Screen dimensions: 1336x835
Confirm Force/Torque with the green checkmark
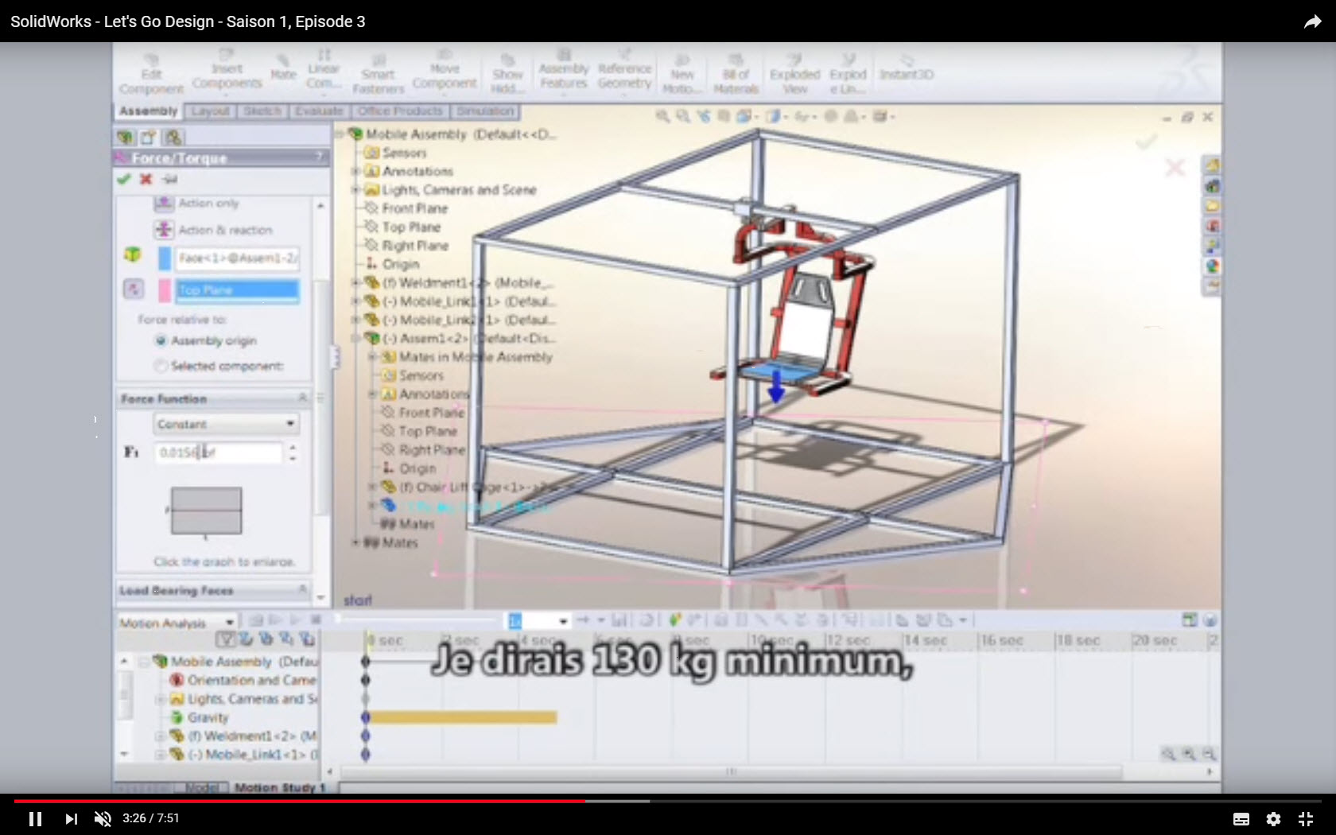click(122, 179)
